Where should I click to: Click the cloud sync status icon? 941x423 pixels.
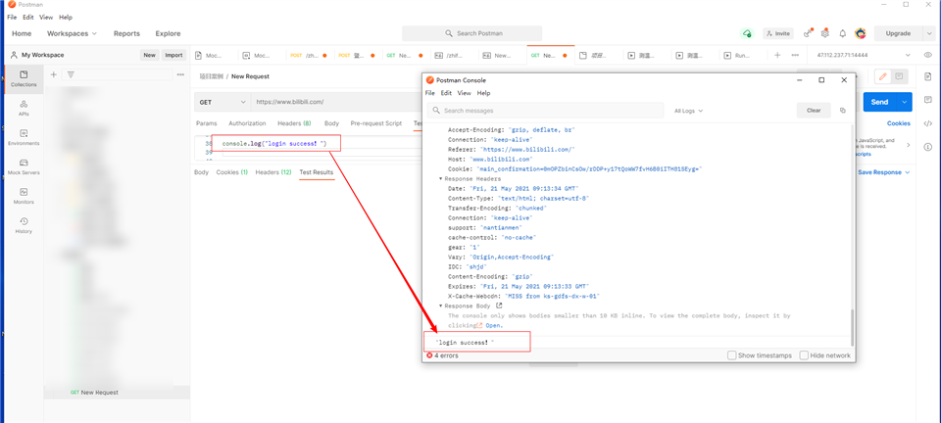(x=747, y=33)
